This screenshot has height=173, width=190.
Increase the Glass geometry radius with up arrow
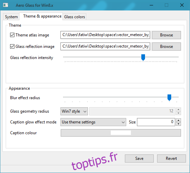point(178,110)
